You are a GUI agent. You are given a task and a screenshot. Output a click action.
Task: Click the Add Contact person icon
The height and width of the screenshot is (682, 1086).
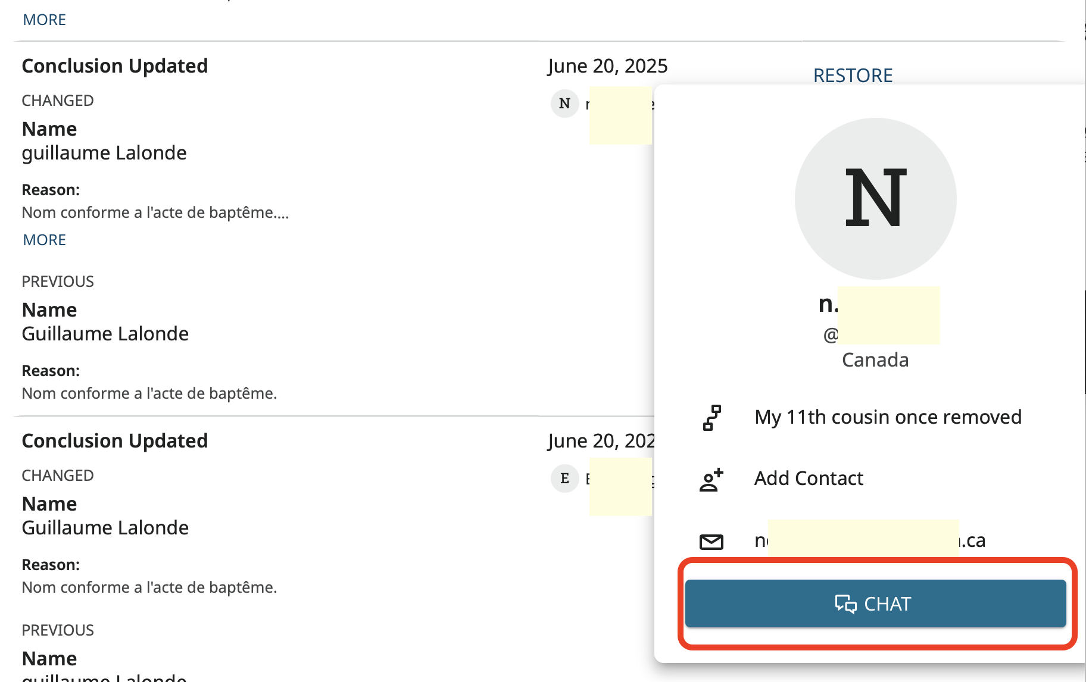point(711,480)
